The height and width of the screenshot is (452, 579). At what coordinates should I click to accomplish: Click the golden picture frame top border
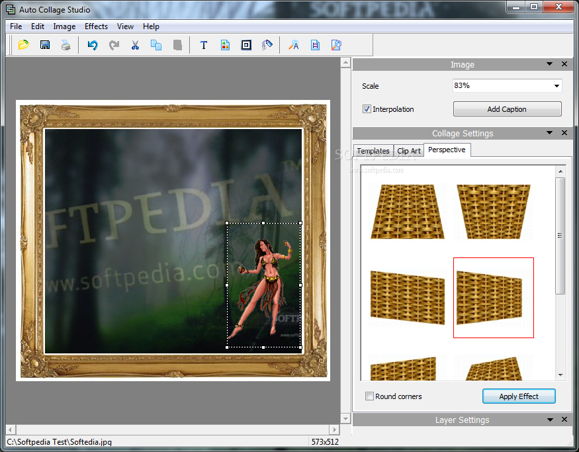coord(173,116)
